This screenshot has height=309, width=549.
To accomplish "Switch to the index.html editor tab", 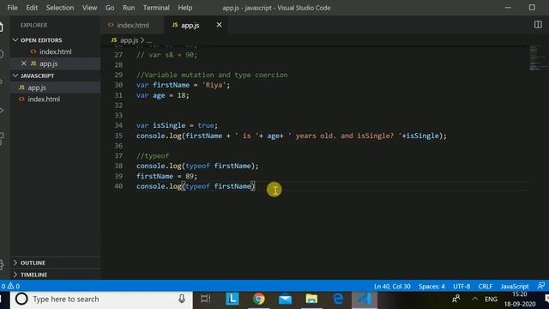I will tap(132, 25).
